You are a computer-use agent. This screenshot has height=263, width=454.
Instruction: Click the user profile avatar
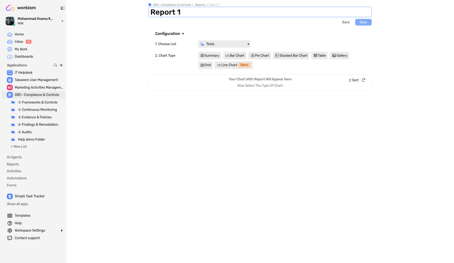click(x=10, y=21)
